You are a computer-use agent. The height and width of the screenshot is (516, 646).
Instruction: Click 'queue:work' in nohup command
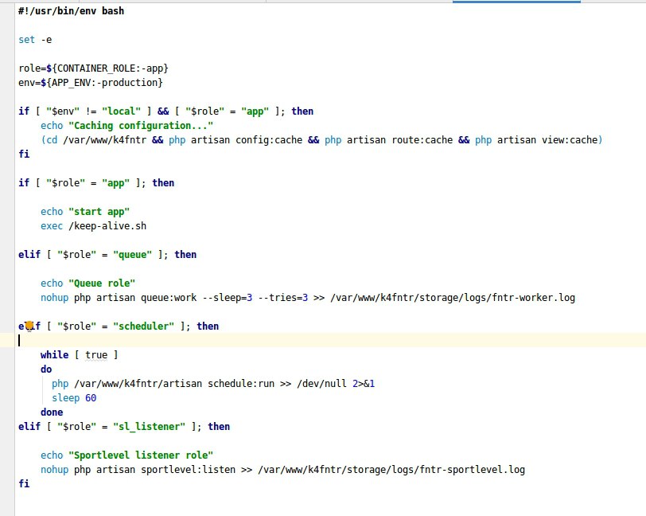click(x=169, y=297)
